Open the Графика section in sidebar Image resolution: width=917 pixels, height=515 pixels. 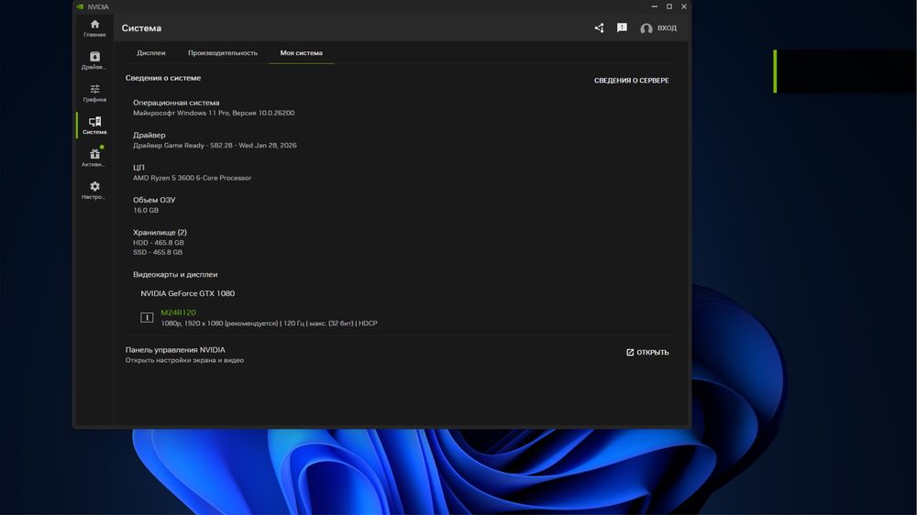click(x=94, y=93)
